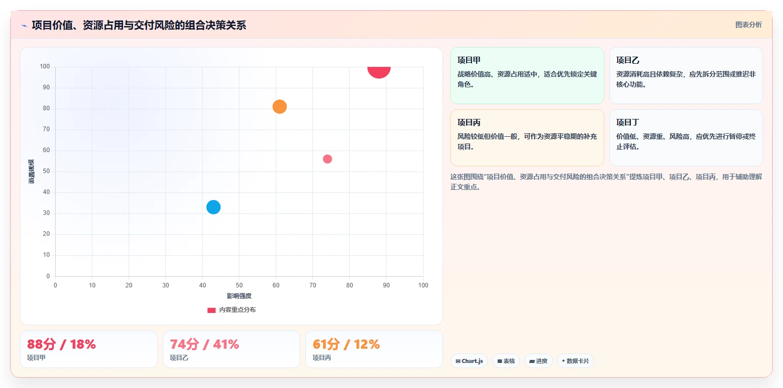Click 资源消耗高 description text in 项目乙
The width and height of the screenshot is (783, 388).
[x=686, y=79]
